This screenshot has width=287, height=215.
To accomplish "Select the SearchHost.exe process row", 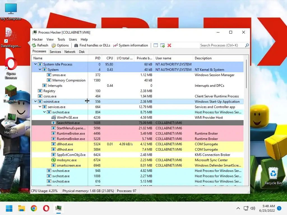I will click(x=137, y=123).
